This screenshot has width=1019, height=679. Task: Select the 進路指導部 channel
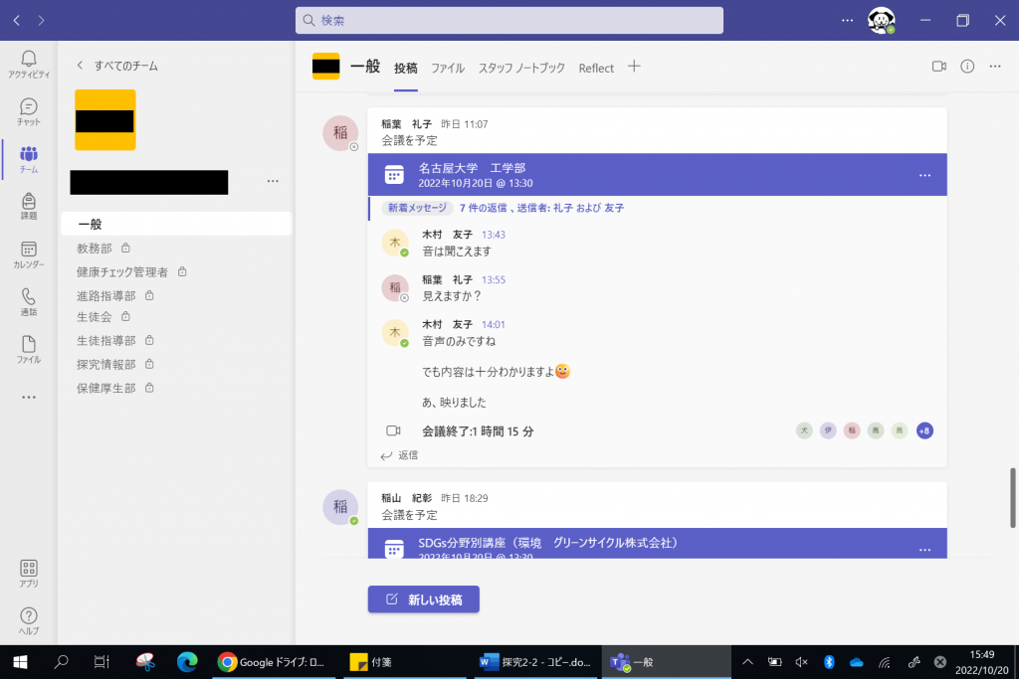106,295
